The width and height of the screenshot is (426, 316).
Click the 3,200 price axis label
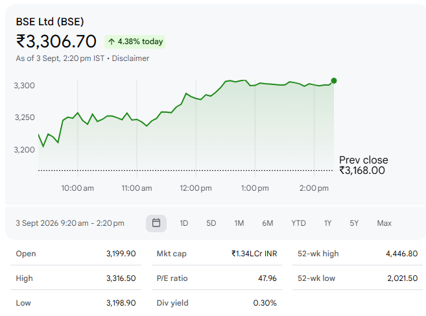(25, 150)
